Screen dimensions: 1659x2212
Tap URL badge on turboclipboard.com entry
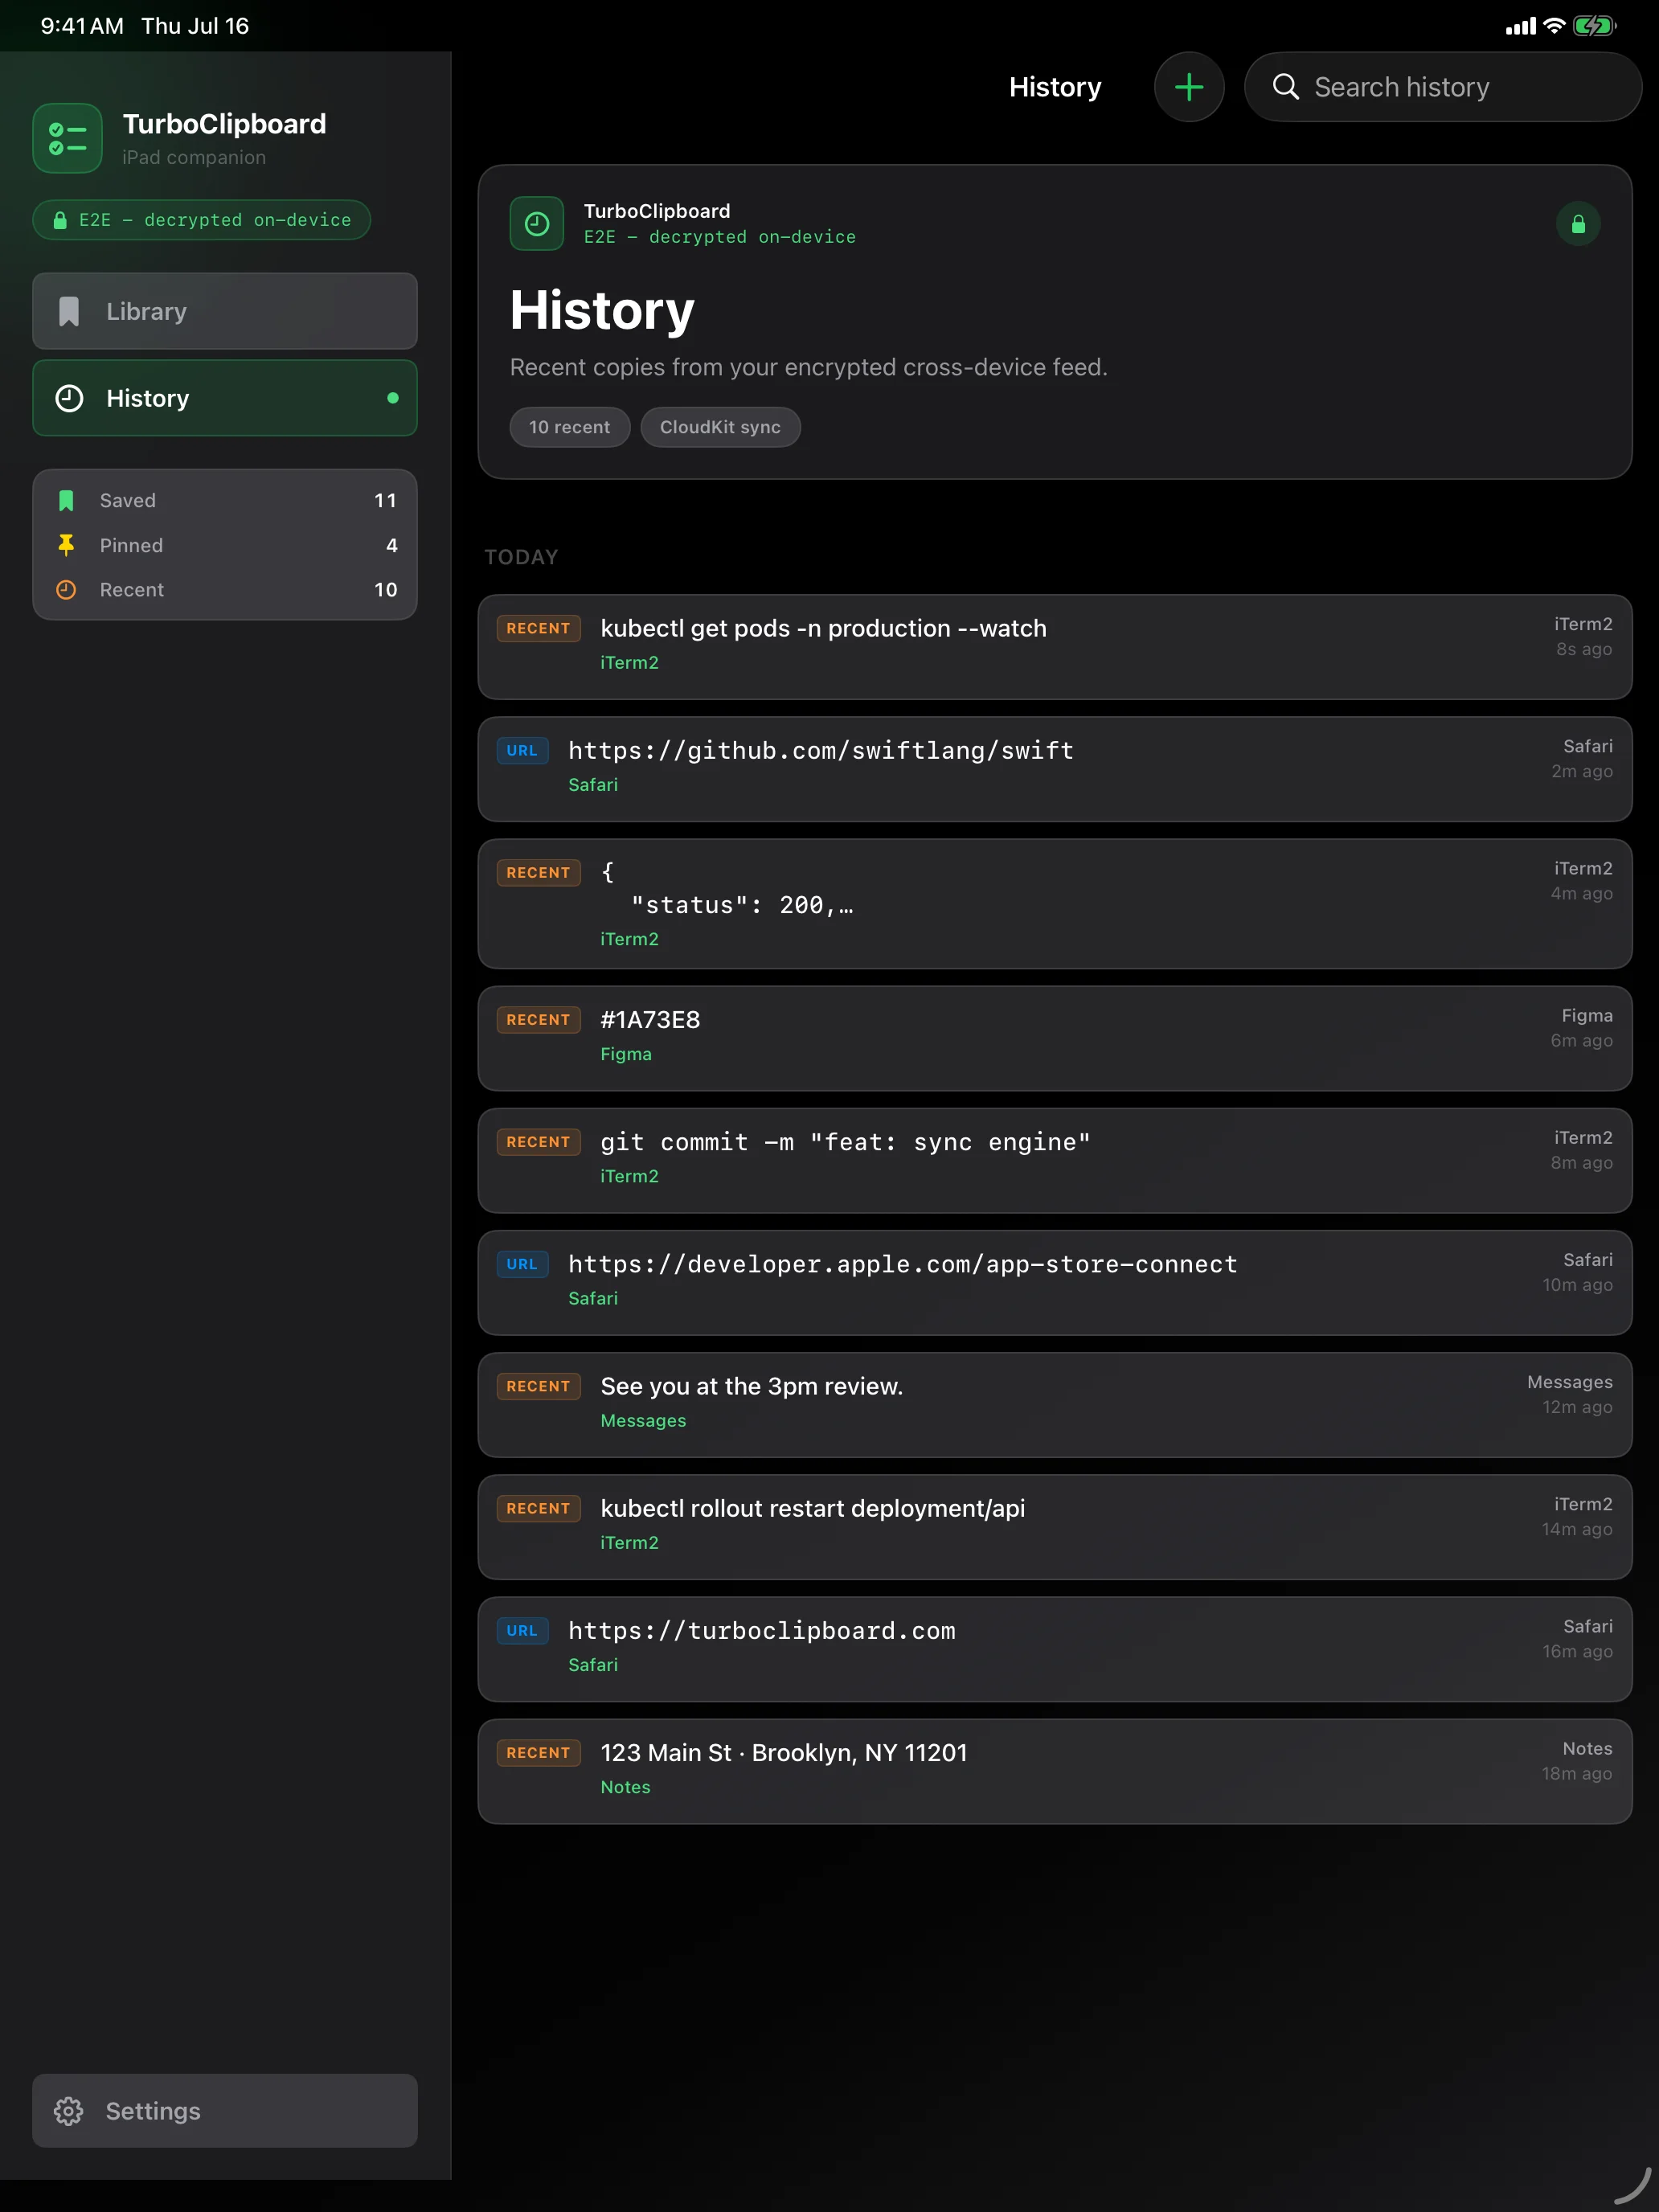(x=522, y=1631)
